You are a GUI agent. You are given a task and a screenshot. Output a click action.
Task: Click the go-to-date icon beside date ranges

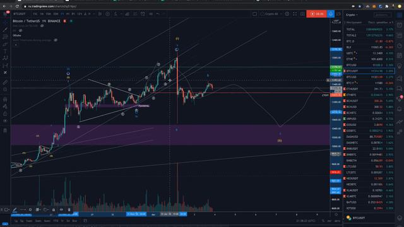(x=85, y=221)
